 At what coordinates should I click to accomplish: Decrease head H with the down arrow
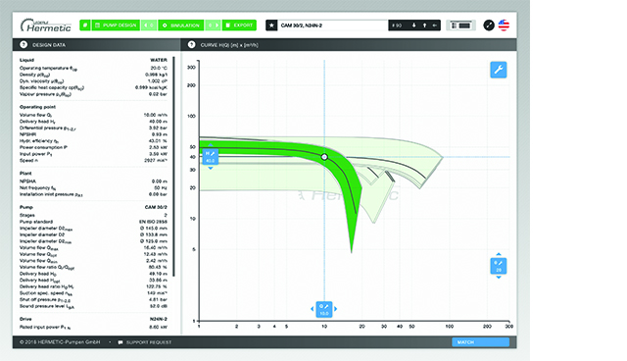tap(211, 168)
